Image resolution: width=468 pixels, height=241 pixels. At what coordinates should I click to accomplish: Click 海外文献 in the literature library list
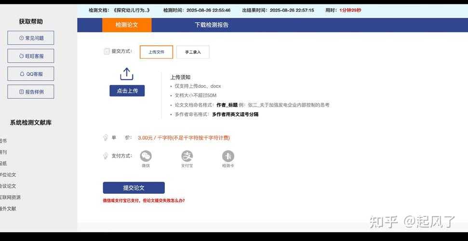point(8,209)
